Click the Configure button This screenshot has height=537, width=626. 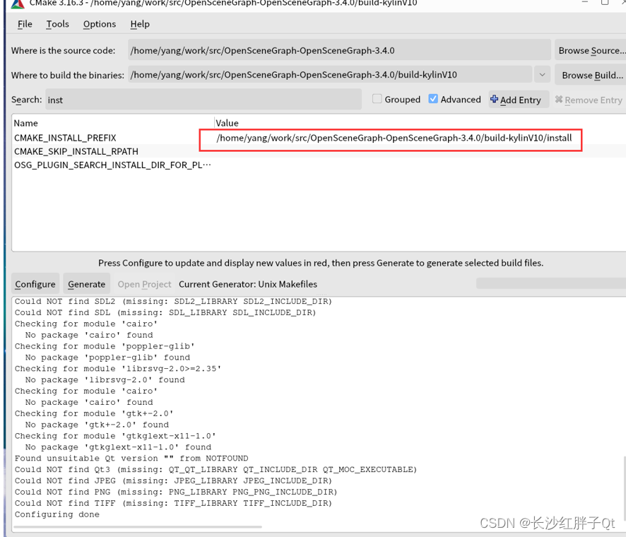click(x=35, y=284)
